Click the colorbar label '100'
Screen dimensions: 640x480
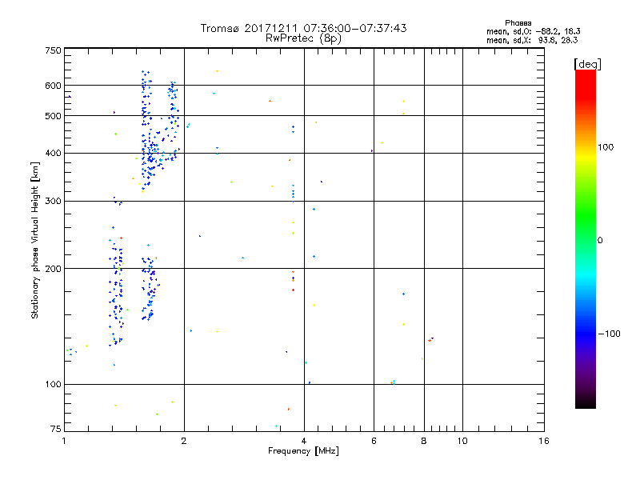pos(606,147)
